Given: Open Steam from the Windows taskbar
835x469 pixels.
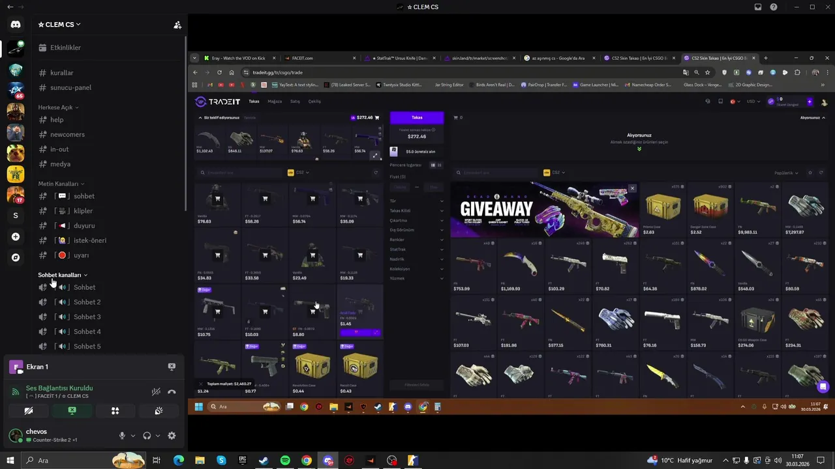Looking at the screenshot, I should (264, 461).
